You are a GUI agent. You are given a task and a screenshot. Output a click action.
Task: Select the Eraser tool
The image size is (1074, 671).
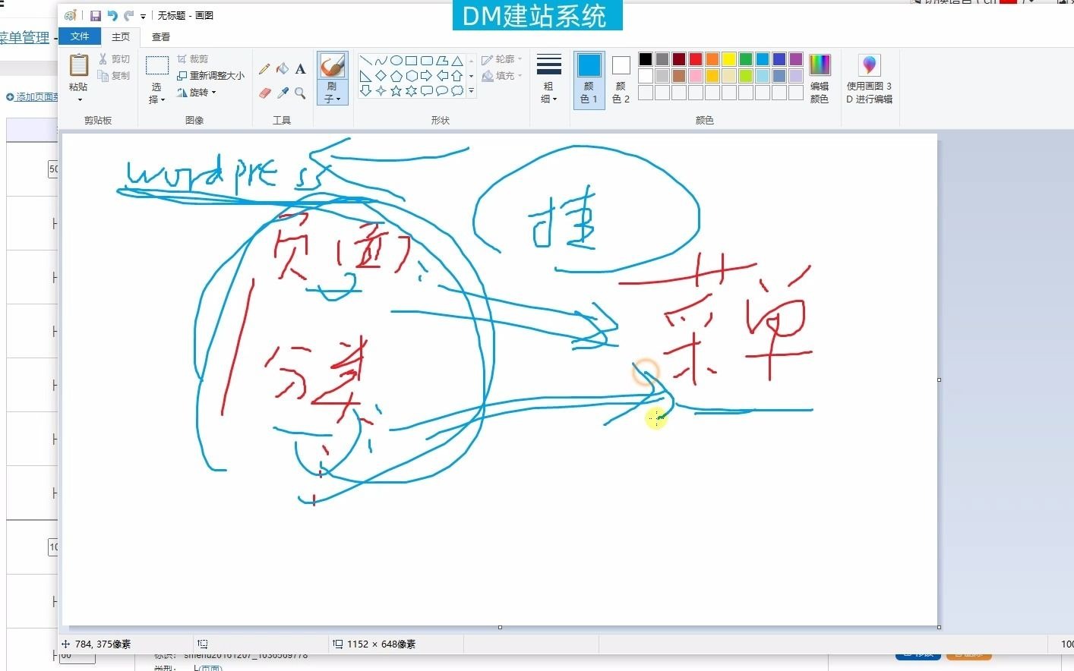(x=264, y=93)
